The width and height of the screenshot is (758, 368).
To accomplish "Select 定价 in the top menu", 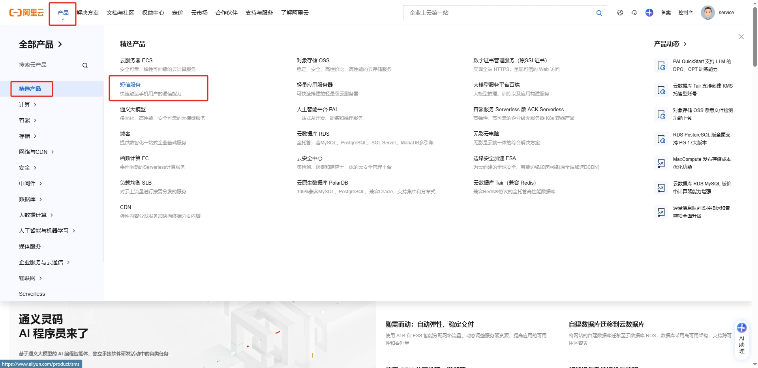I will coord(177,12).
